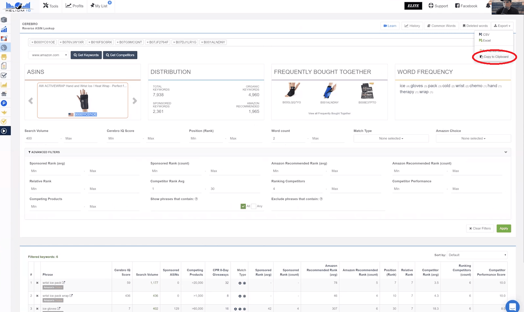Viewport: 524px width, 312px height.
Task: Open the spy hat and glasses sidebar icon
Action: click(x=4, y=94)
